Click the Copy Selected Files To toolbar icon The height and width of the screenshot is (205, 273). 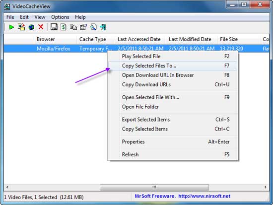click(21, 27)
